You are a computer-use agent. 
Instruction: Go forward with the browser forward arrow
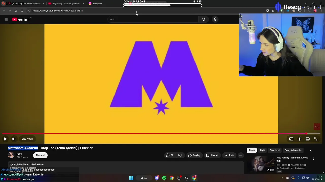[x=10, y=11]
